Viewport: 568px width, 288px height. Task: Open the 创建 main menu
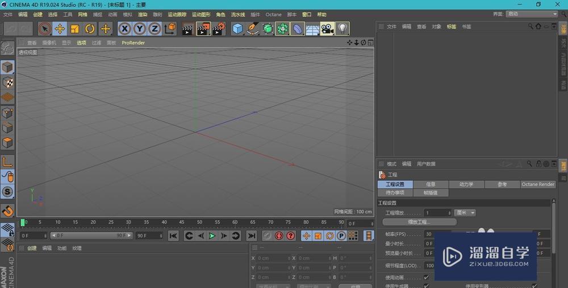(x=37, y=14)
